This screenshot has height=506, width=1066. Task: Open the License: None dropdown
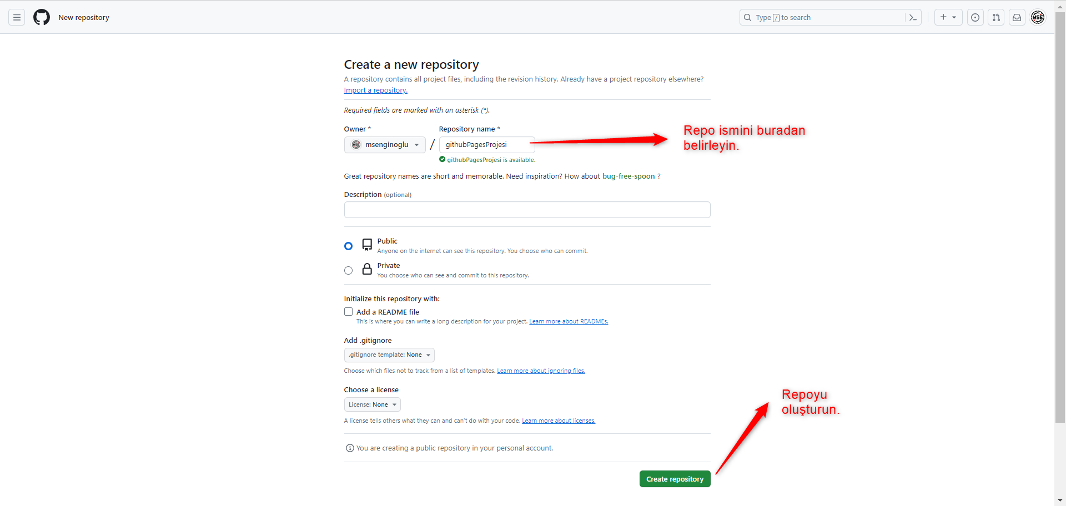372,404
